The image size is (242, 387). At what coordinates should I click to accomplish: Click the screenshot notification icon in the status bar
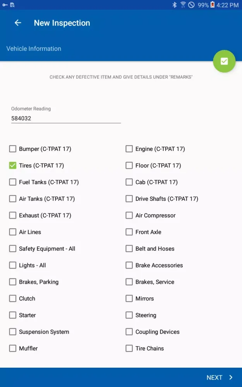pos(12,5)
